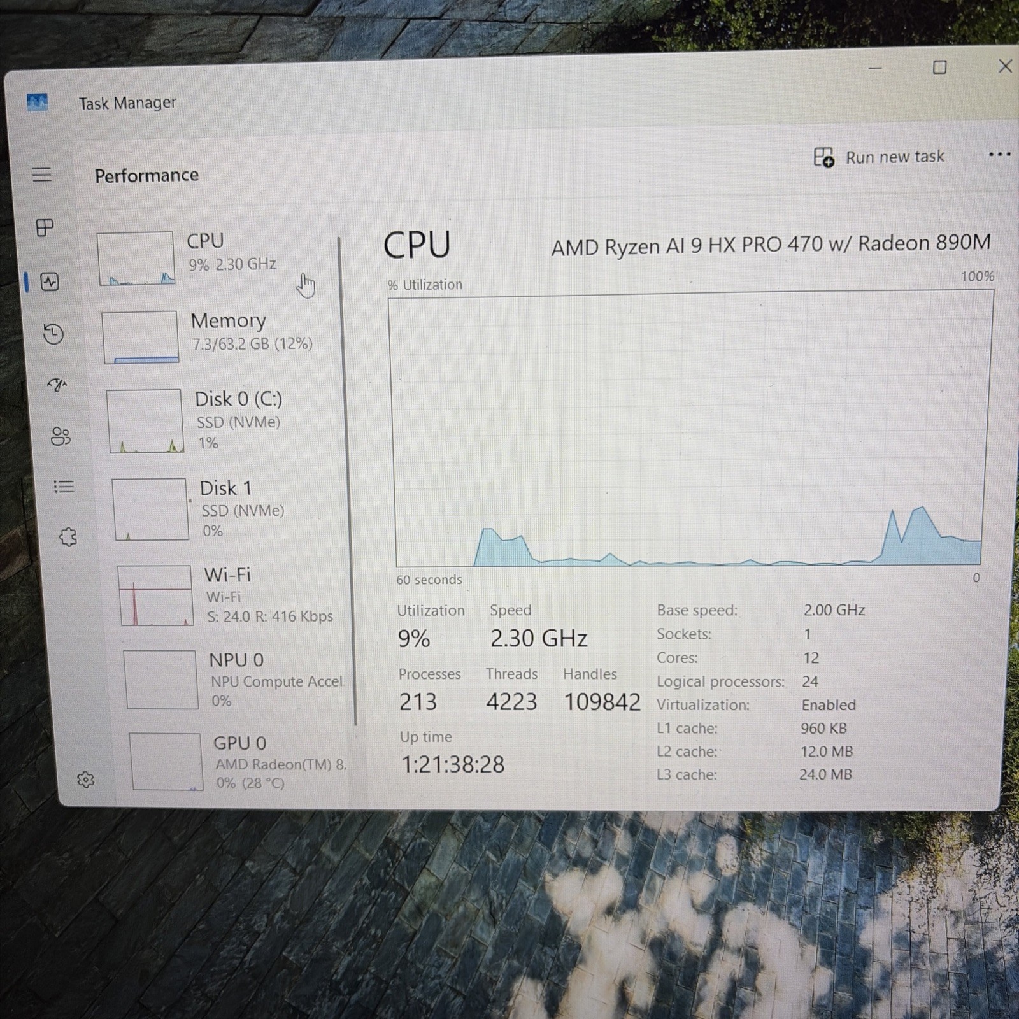
Task: Select the Performance page icon
Action: pyautogui.click(x=50, y=281)
